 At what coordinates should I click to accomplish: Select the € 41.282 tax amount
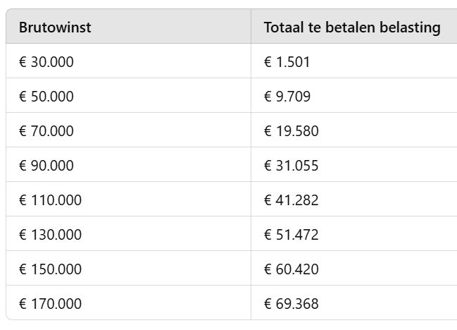(291, 200)
